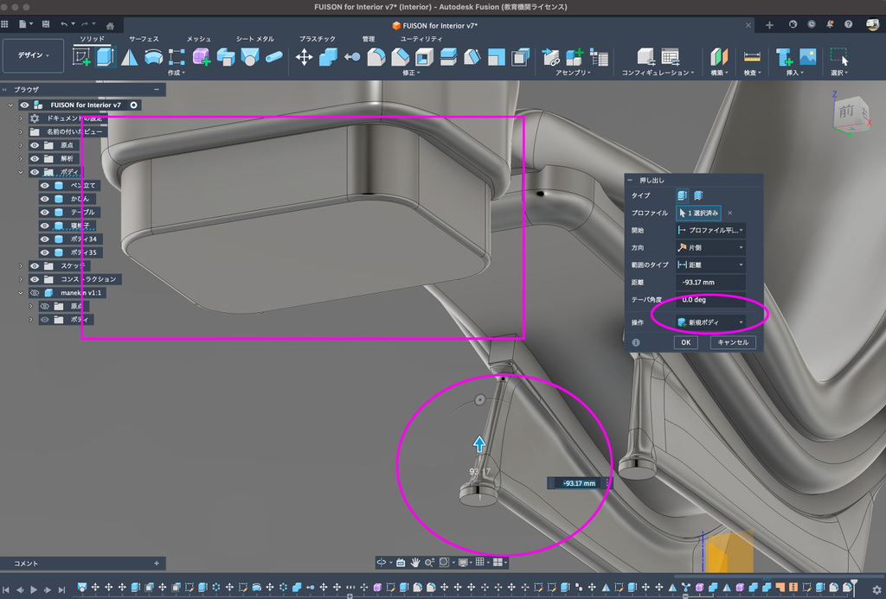Expand the コンストラクション folder in browser
Screen dimensions: 886x599
(x=21, y=279)
